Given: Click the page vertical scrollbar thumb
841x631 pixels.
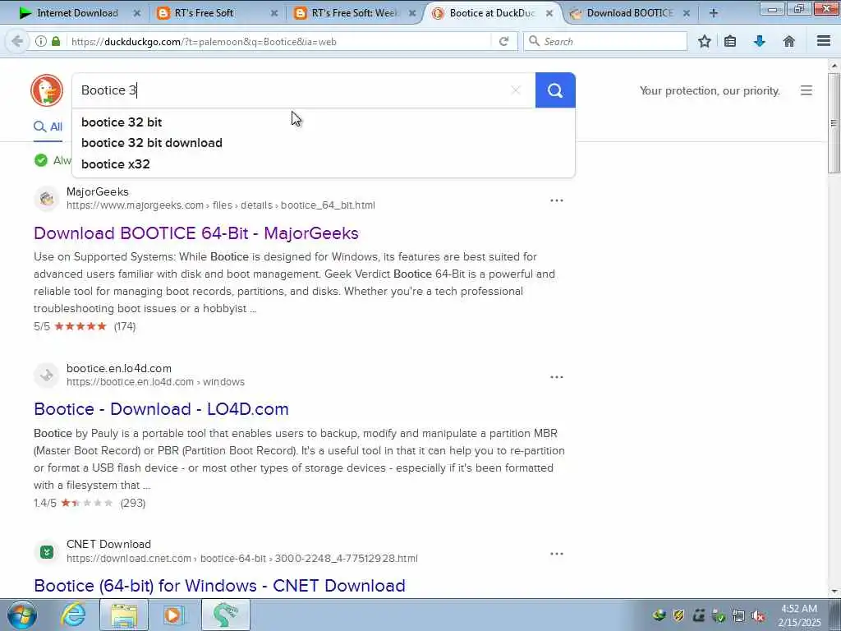Looking at the screenshot, I should [834, 123].
